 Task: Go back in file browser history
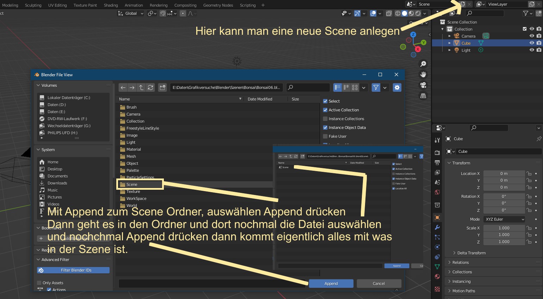[x=123, y=87]
